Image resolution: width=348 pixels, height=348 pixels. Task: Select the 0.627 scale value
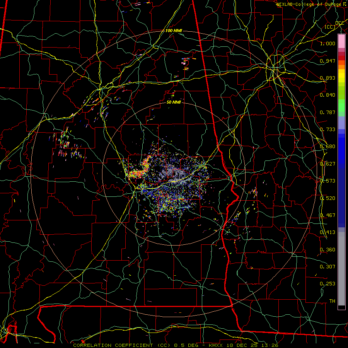click(328, 164)
